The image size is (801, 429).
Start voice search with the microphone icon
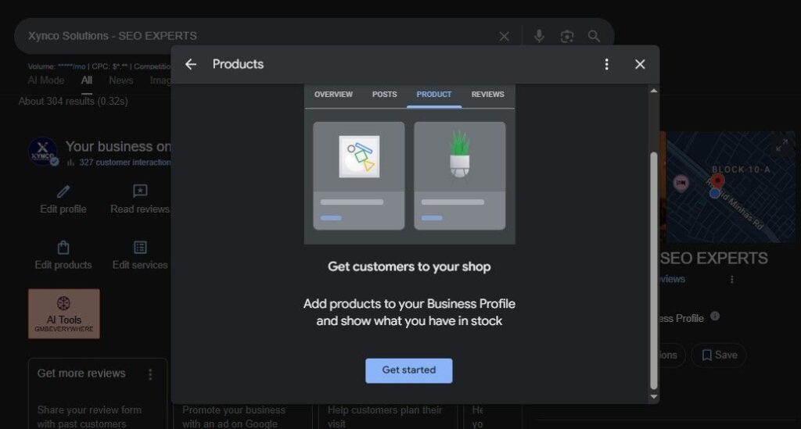pyautogui.click(x=539, y=36)
